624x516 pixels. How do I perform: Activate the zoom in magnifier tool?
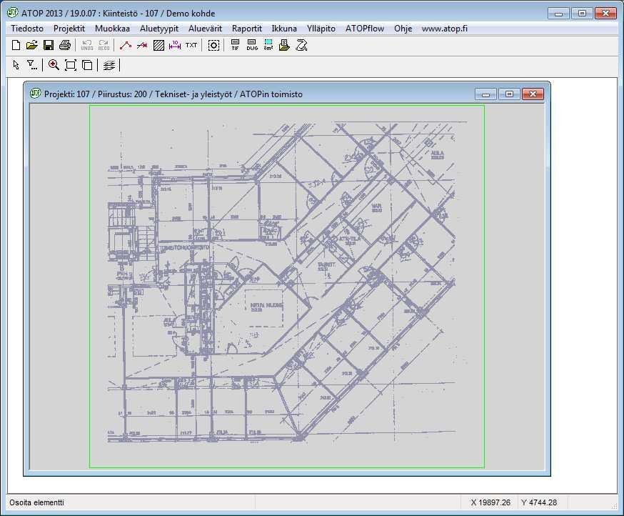[54, 65]
